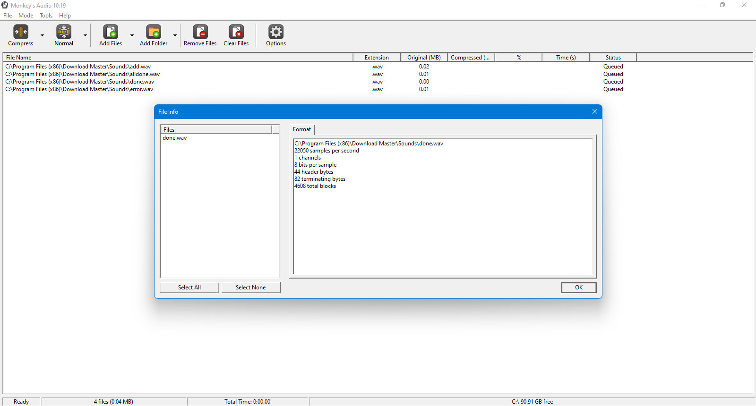Expand the Compress mode dropdown arrow
Viewport: 756px width, 406px height.
(42, 35)
